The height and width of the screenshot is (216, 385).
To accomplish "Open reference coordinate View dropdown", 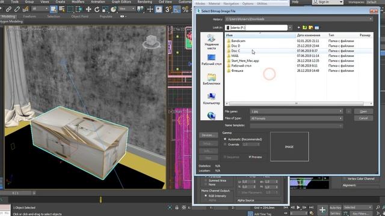I will [x=127, y=9].
